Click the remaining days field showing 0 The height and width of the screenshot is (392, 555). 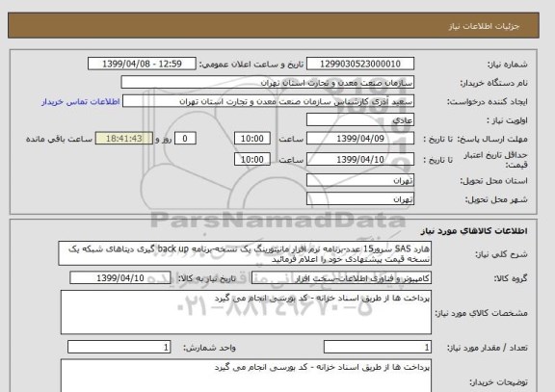(x=185, y=139)
